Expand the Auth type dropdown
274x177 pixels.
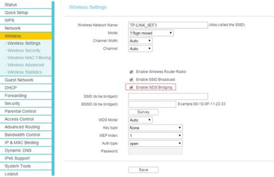(155, 143)
